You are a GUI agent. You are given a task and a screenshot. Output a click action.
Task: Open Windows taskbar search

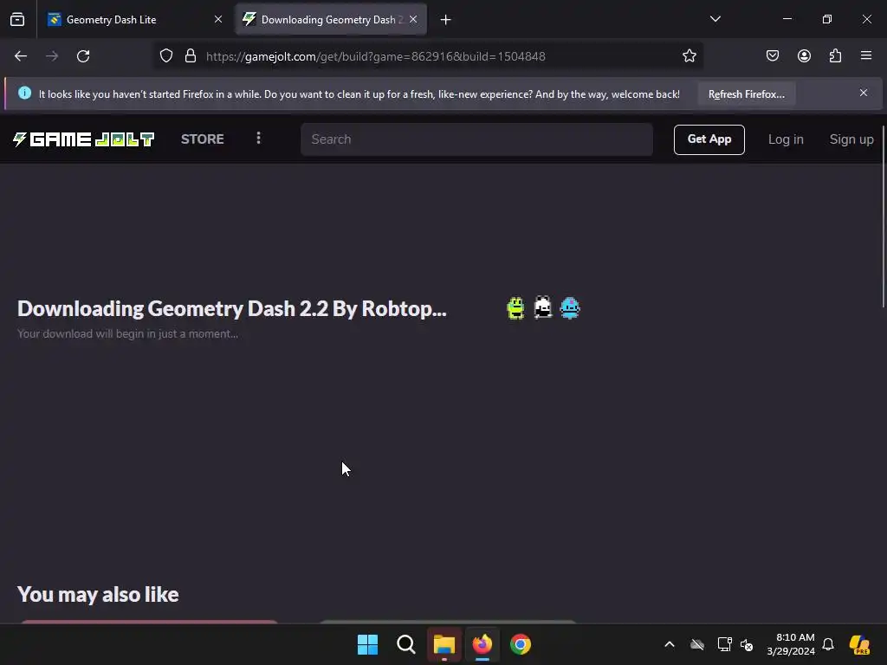(x=406, y=644)
